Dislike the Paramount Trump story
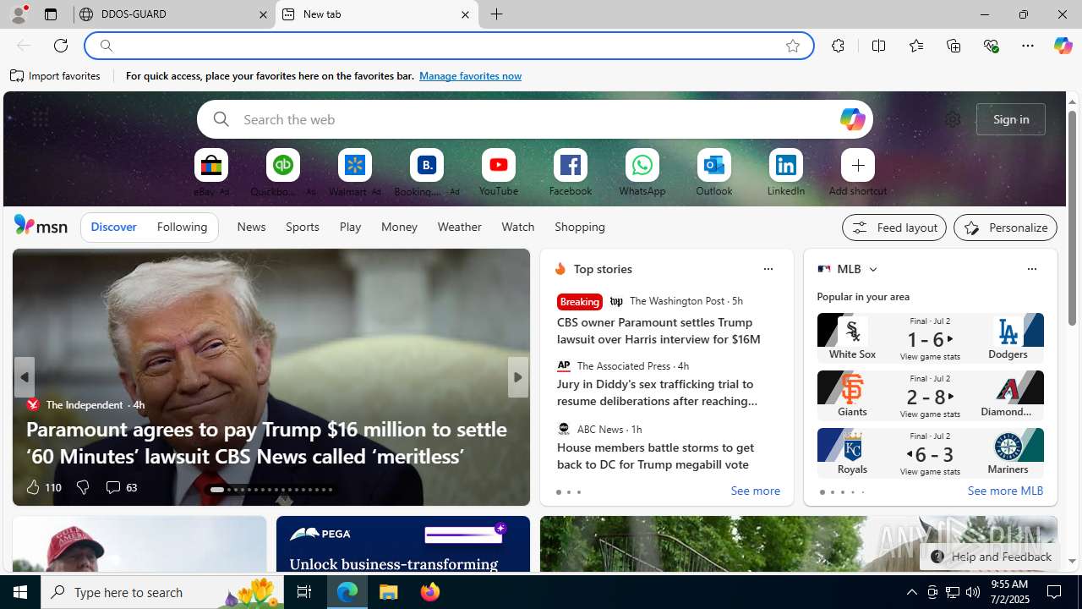This screenshot has height=609, width=1082. click(x=82, y=487)
